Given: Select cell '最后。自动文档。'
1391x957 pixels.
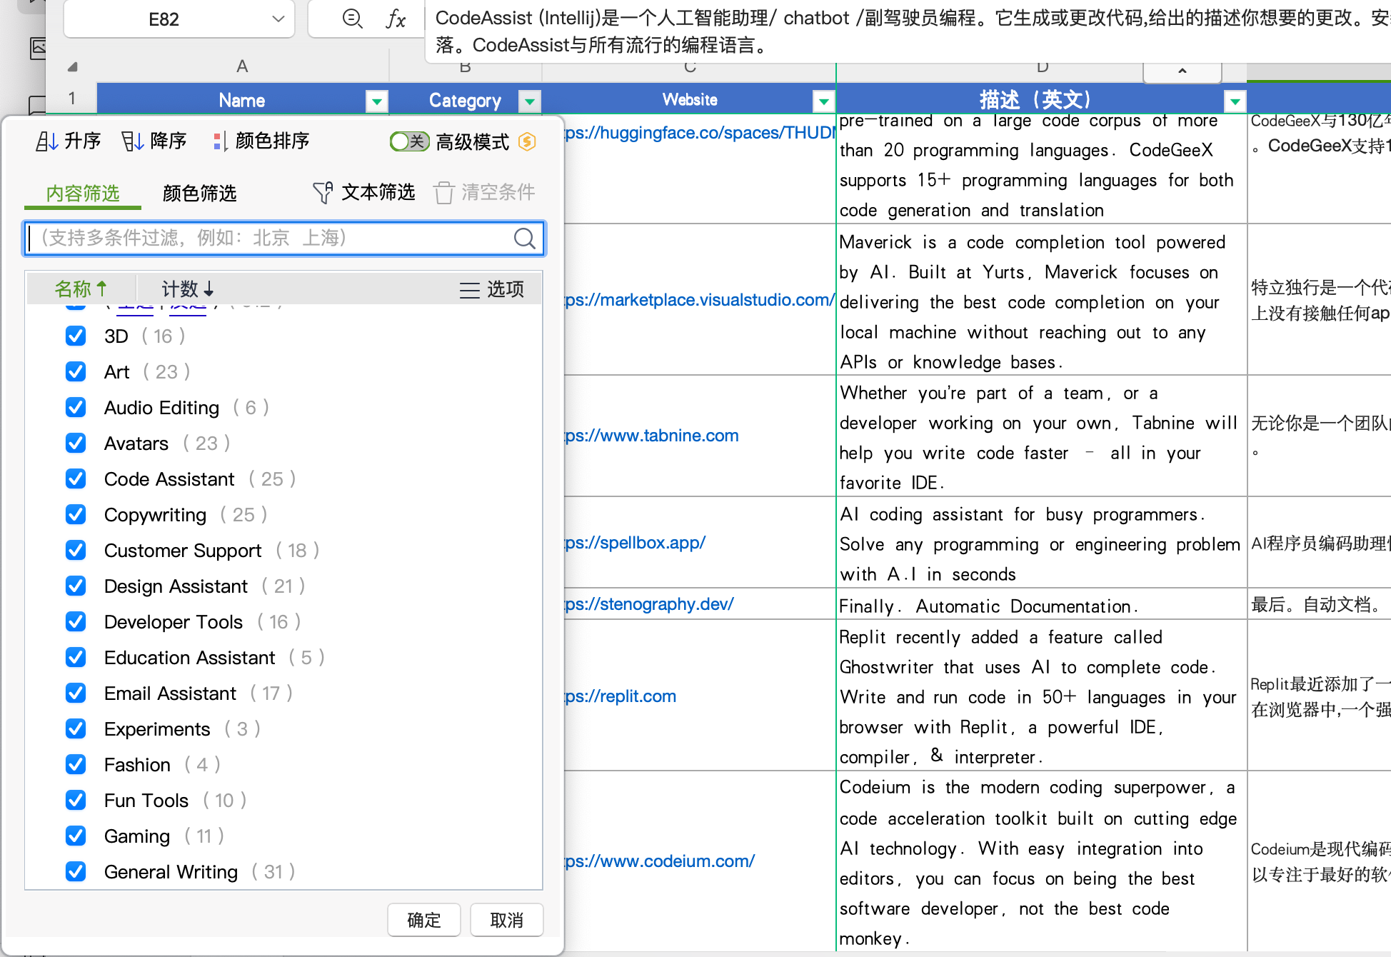Looking at the screenshot, I should 1320,605.
